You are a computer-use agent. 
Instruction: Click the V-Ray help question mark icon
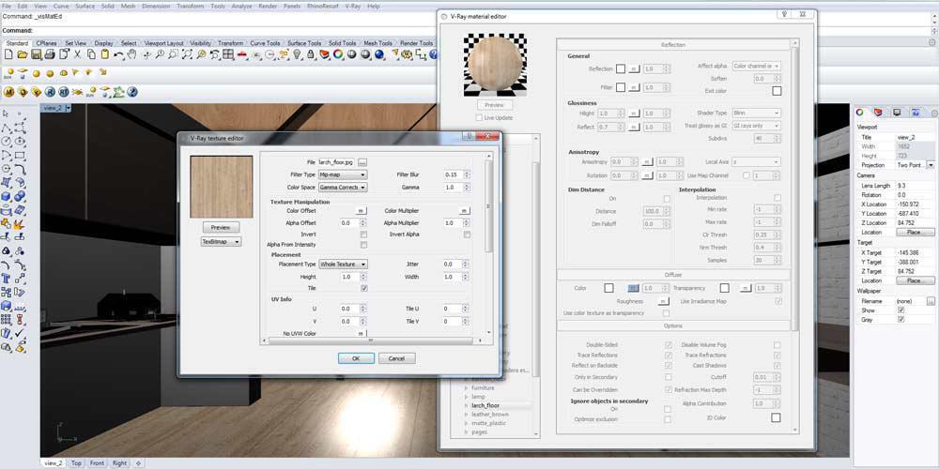pos(132,92)
